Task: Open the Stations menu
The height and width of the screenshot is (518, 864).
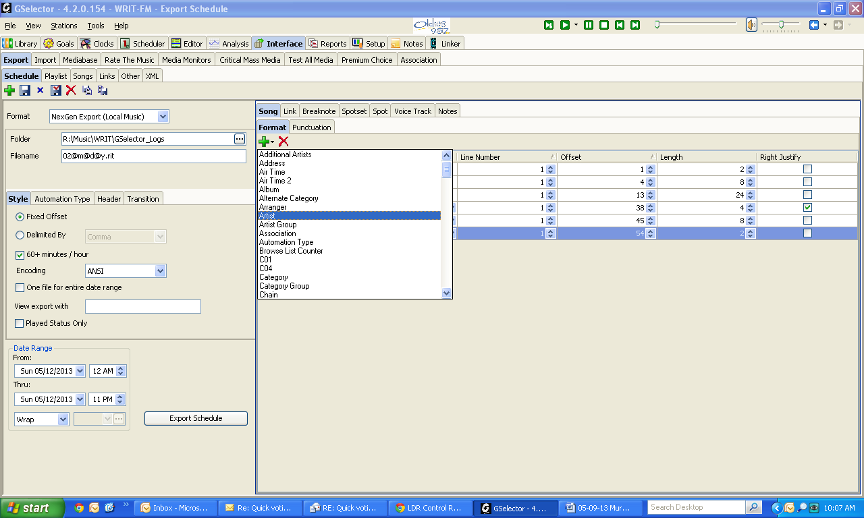Action: pyautogui.click(x=64, y=26)
